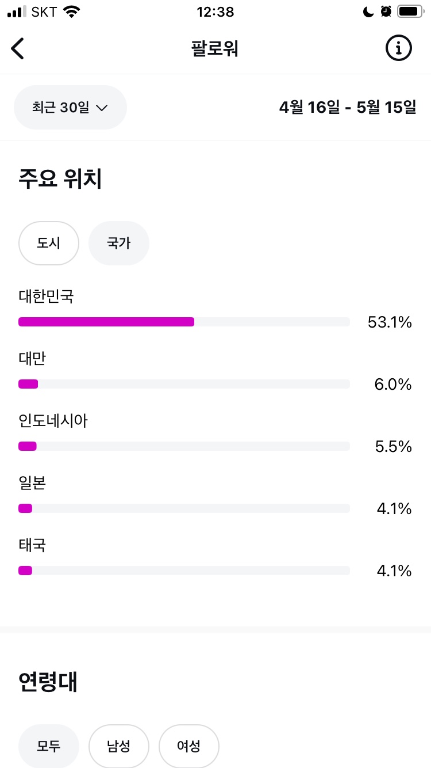Tap the 인도네시아 country label
Viewport: 431px width, 768px height.
point(53,421)
